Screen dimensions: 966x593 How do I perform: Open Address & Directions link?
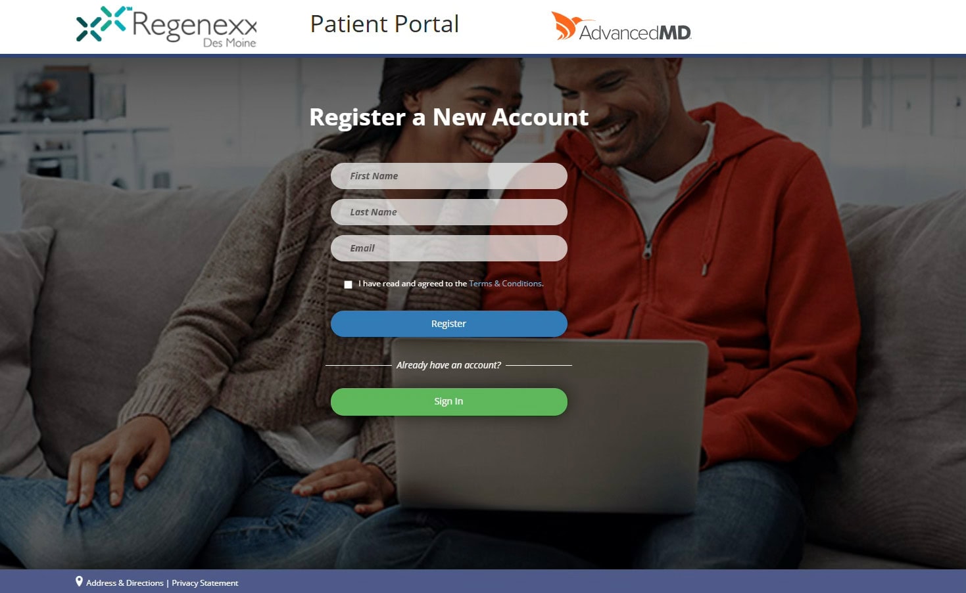point(125,583)
